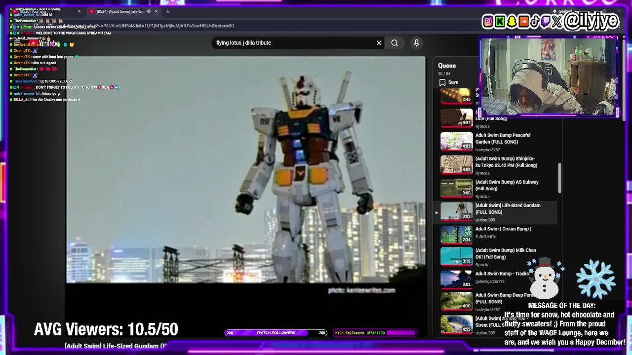
Task: Close the Life-Sized Gundam browser tab
Action: click(157, 11)
